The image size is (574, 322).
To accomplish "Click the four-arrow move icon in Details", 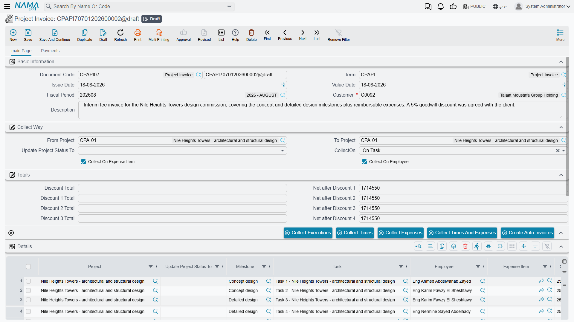I will pos(523,246).
